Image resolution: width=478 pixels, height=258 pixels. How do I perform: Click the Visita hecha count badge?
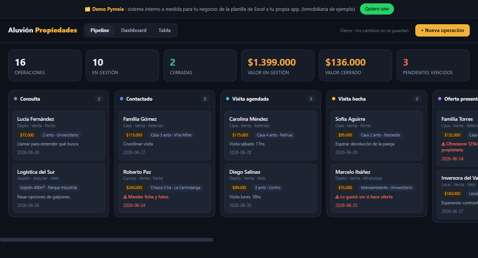tap(417, 99)
